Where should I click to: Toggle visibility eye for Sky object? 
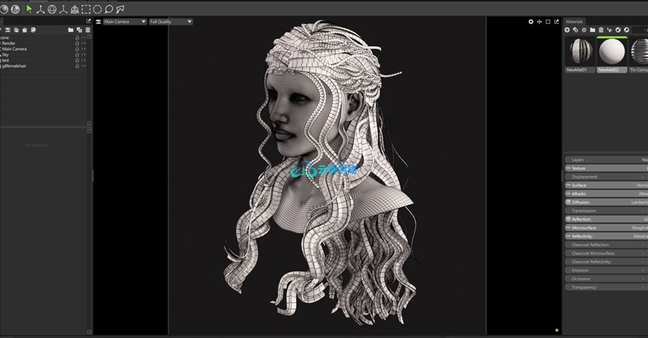tap(84, 55)
